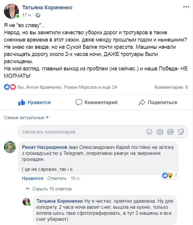Click the Поделиться share button
The width and height of the screenshot is (193, 225).
(158, 102)
